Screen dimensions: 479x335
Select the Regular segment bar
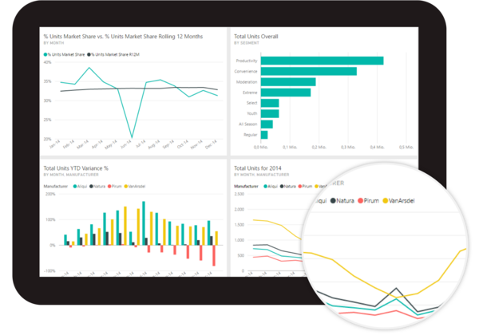tap(264, 134)
